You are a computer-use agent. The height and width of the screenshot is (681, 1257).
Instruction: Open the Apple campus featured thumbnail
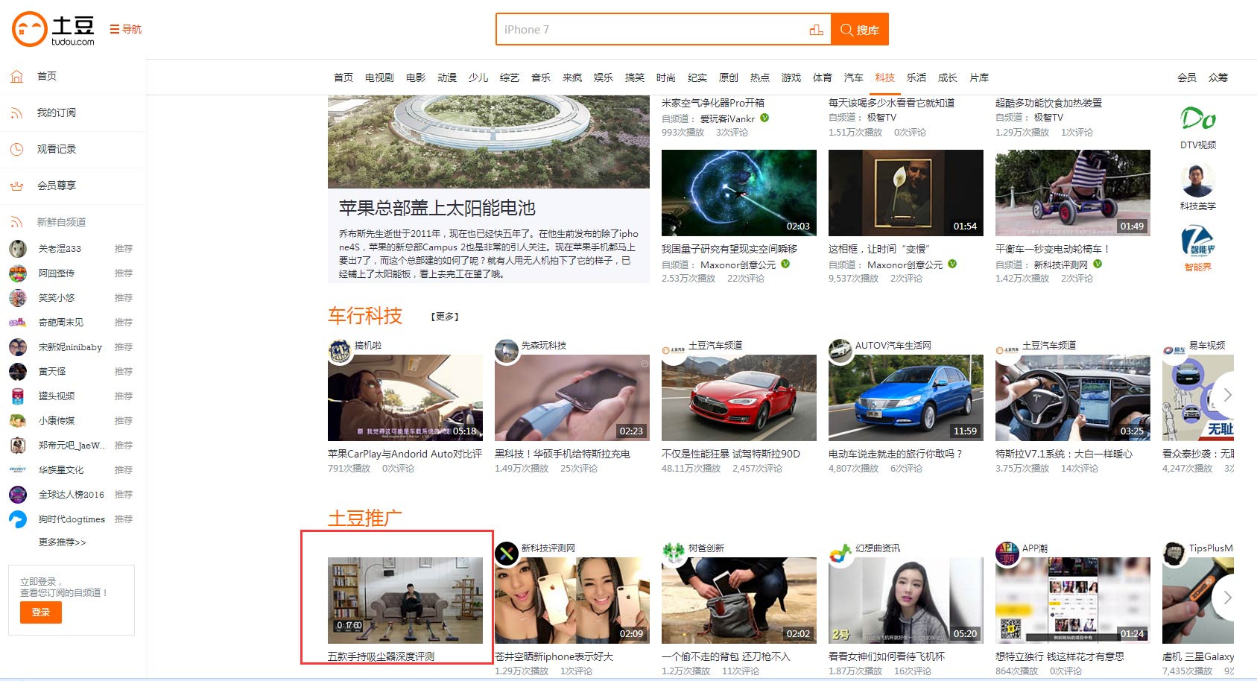pyautogui.click(x=489, y=142)
